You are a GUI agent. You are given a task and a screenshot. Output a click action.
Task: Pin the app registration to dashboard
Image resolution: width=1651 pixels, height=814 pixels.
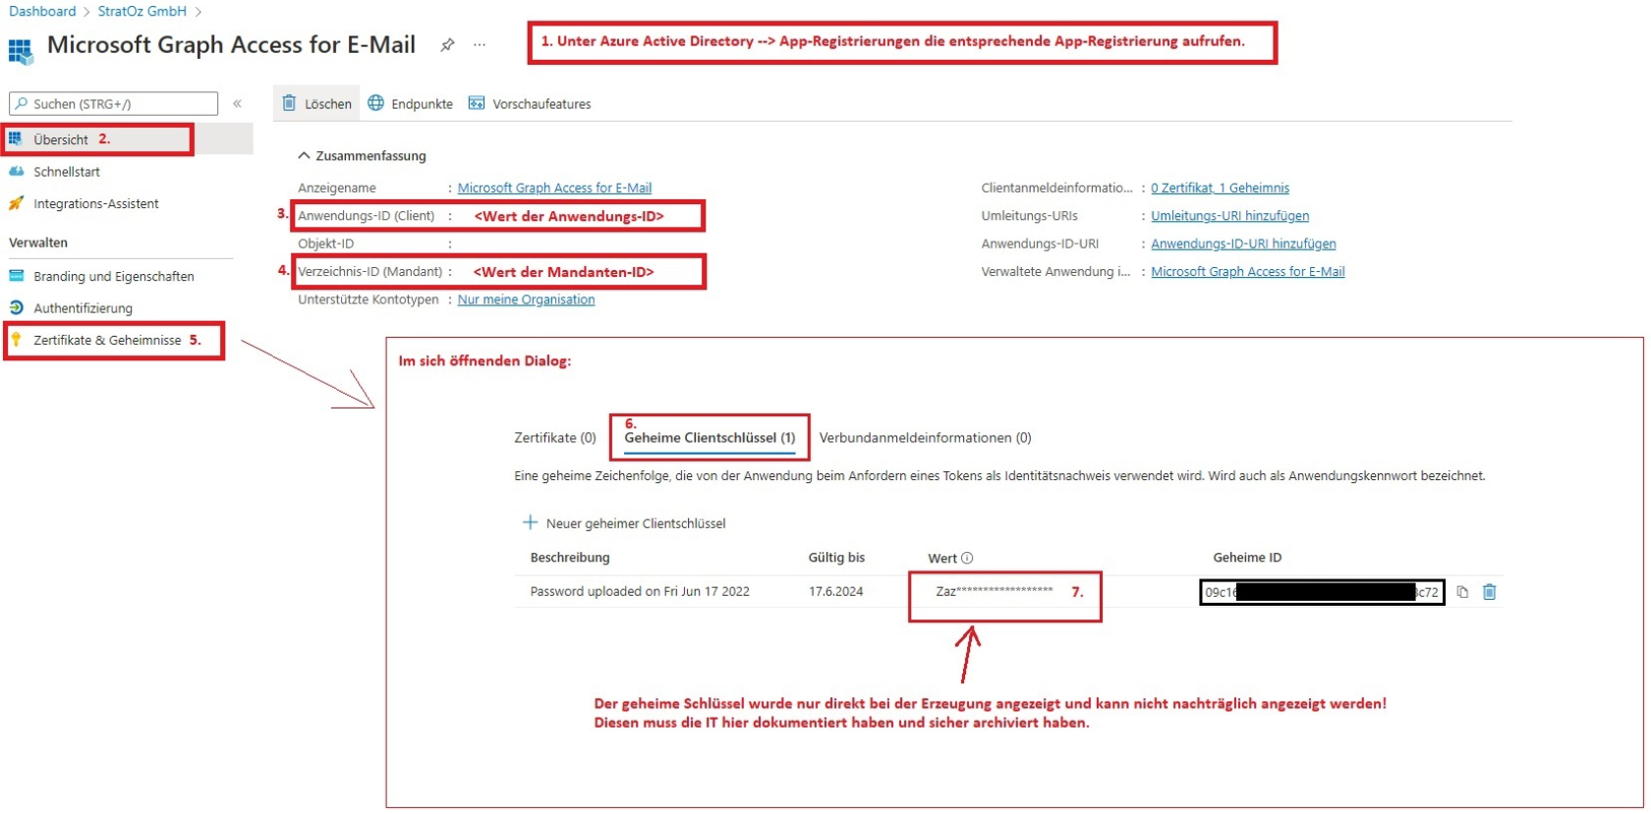click(447, 45)
